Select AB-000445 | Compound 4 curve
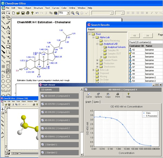This screenshot has height=158, width=163. (x=59, y=96)
